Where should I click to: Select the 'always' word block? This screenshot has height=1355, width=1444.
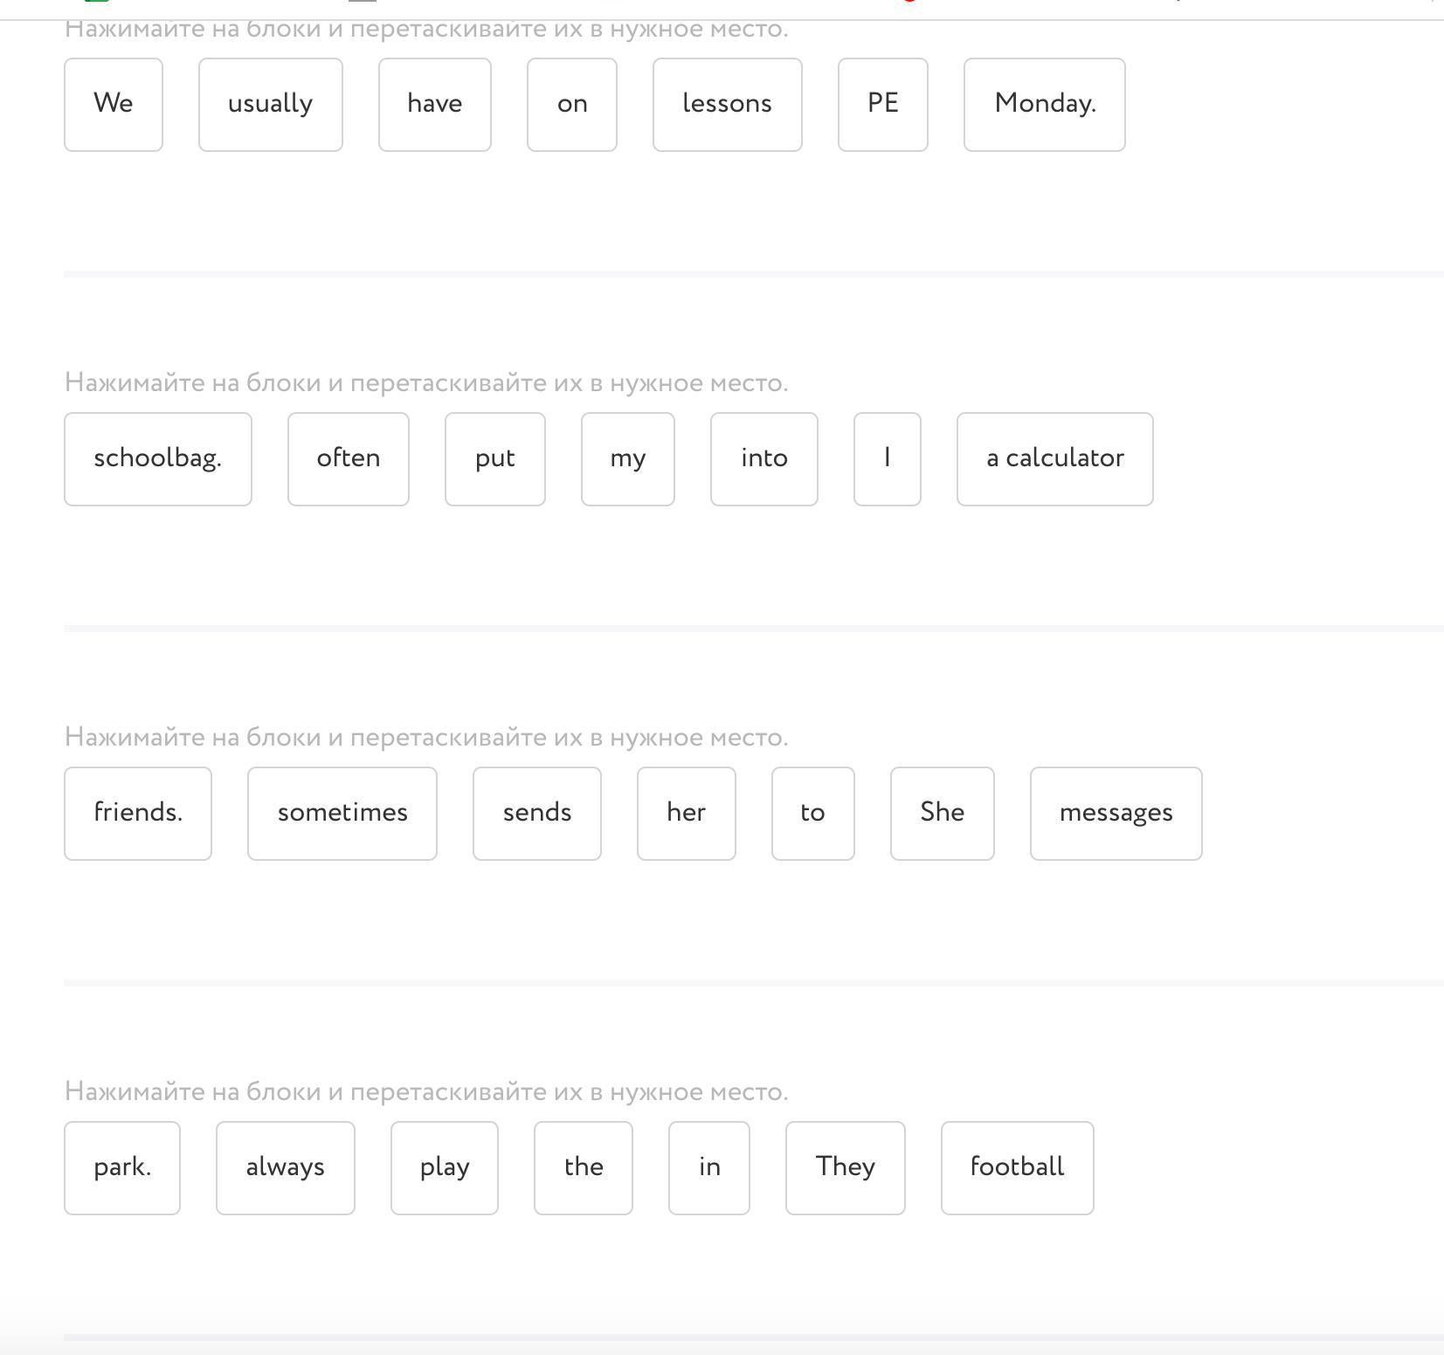[285, 1168]
